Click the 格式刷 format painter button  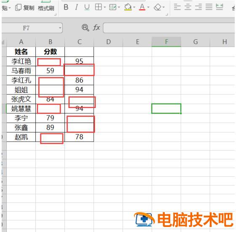point(46,8)
